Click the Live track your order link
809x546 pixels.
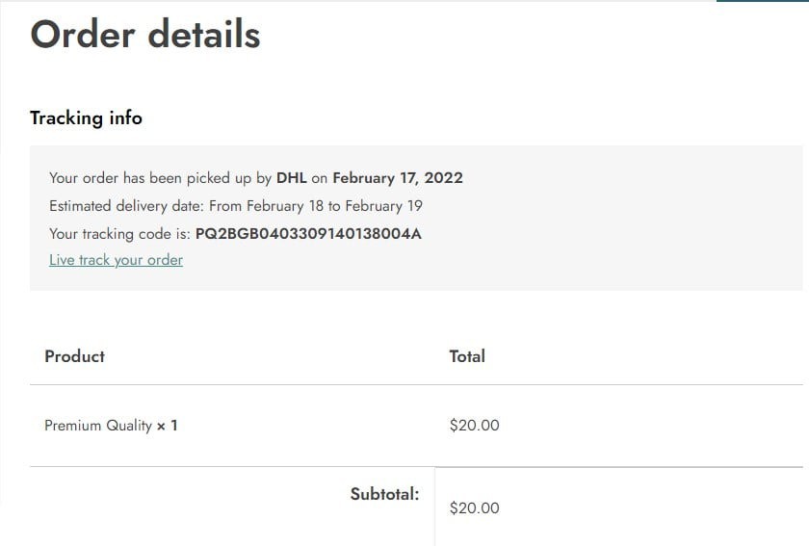point(116,260)
